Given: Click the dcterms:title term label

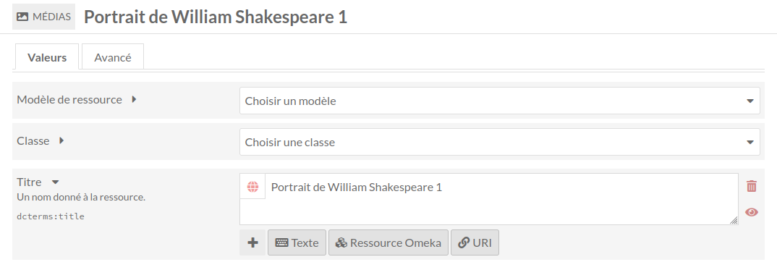Looking at the screenshot, I should [51, 216].
